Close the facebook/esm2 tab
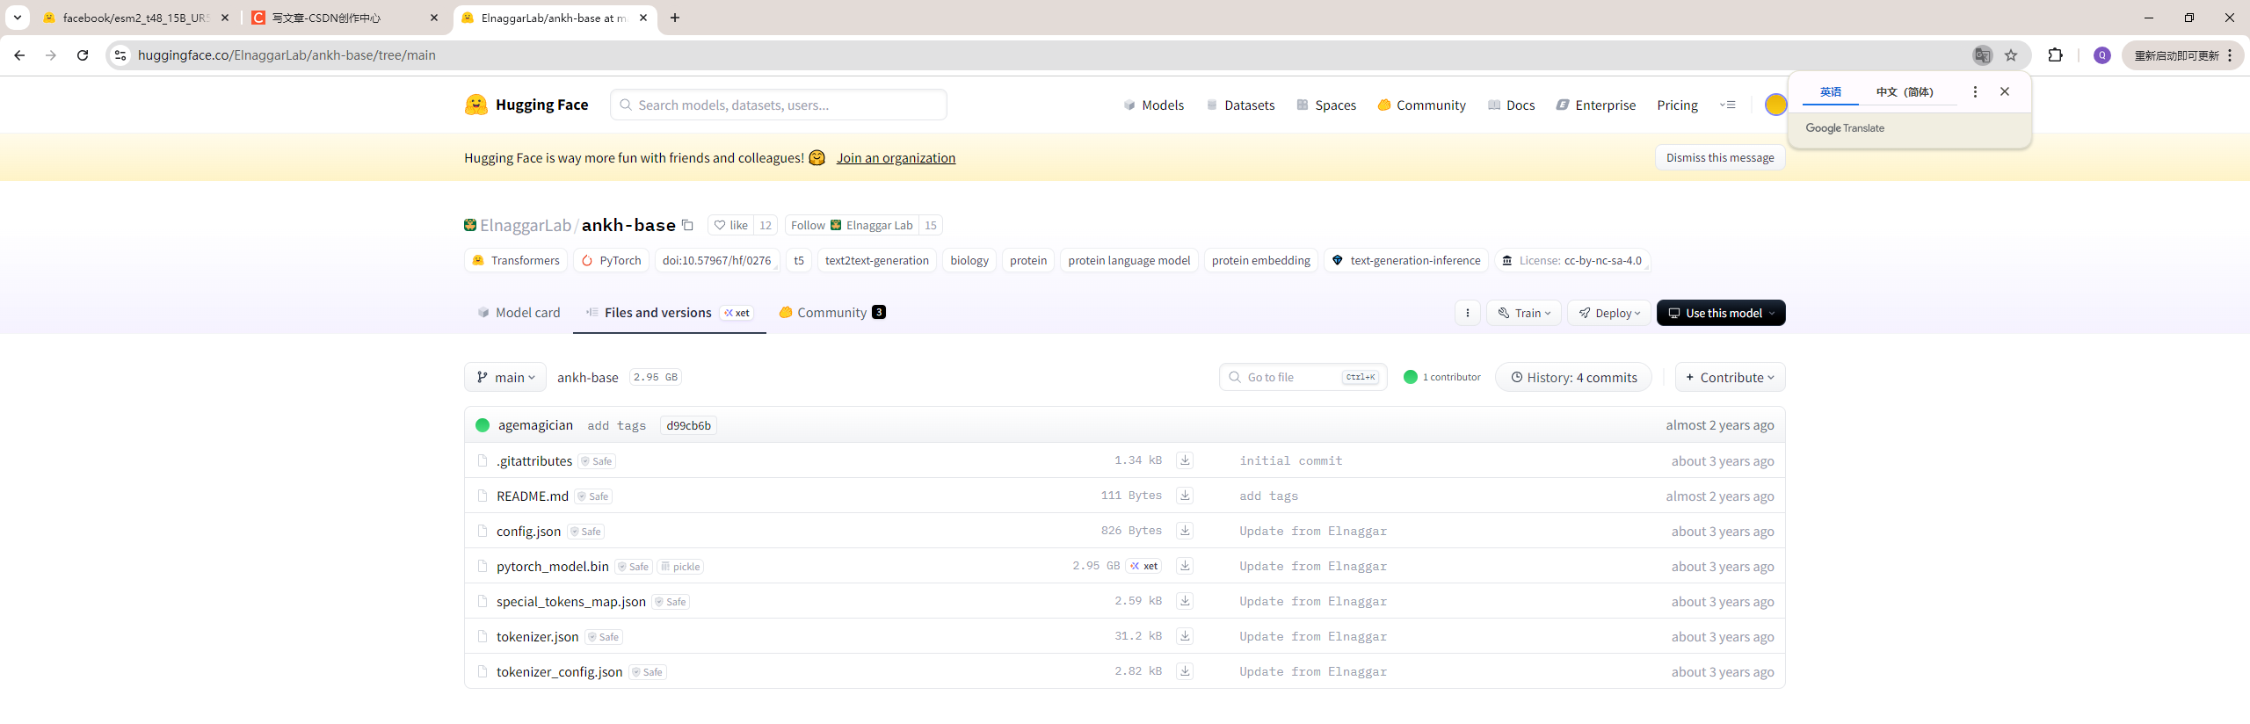2250x724 pixels. 225,18
